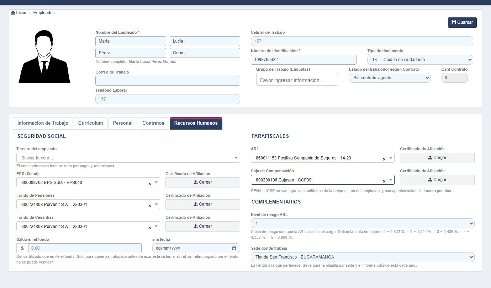The width and height of the screenshot is (491, 288).
Task: Switch to the Contratos tab
Action: [x=153, y=123]
